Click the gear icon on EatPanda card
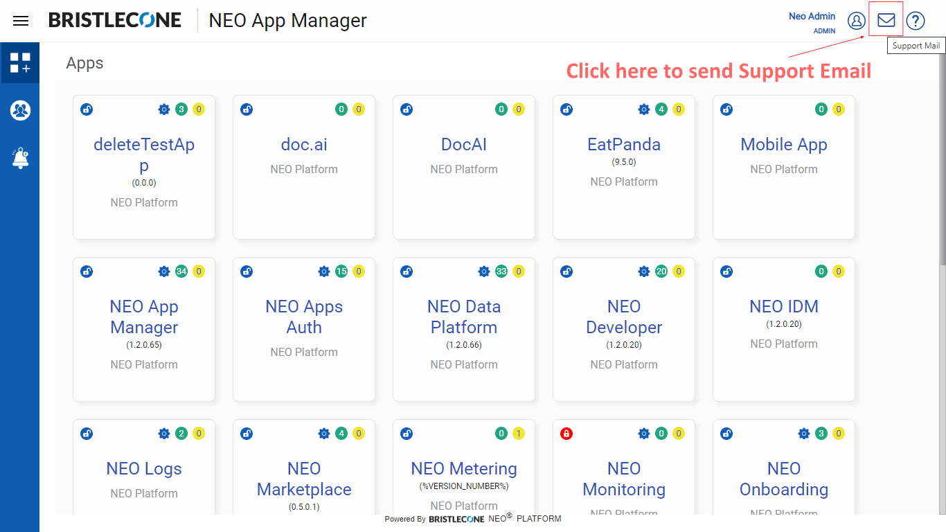Viewport: 946px width, 532px height. (x=644, y=109)
